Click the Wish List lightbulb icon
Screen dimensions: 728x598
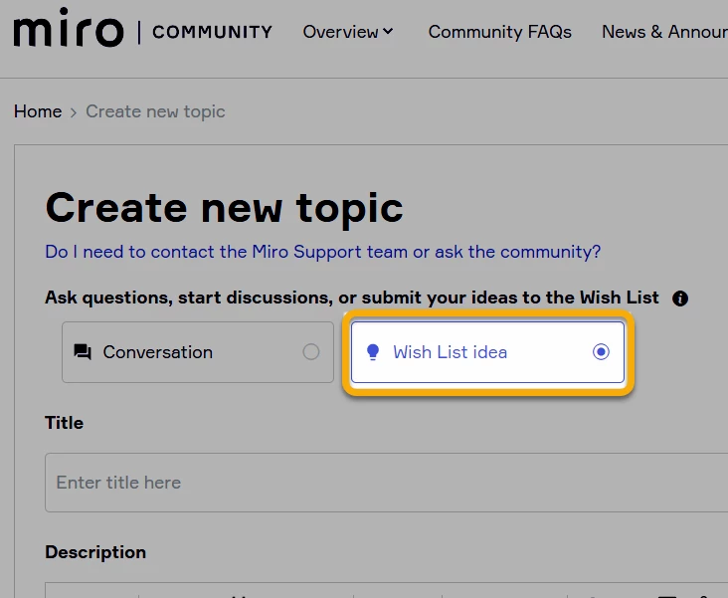tap(373, 352)
